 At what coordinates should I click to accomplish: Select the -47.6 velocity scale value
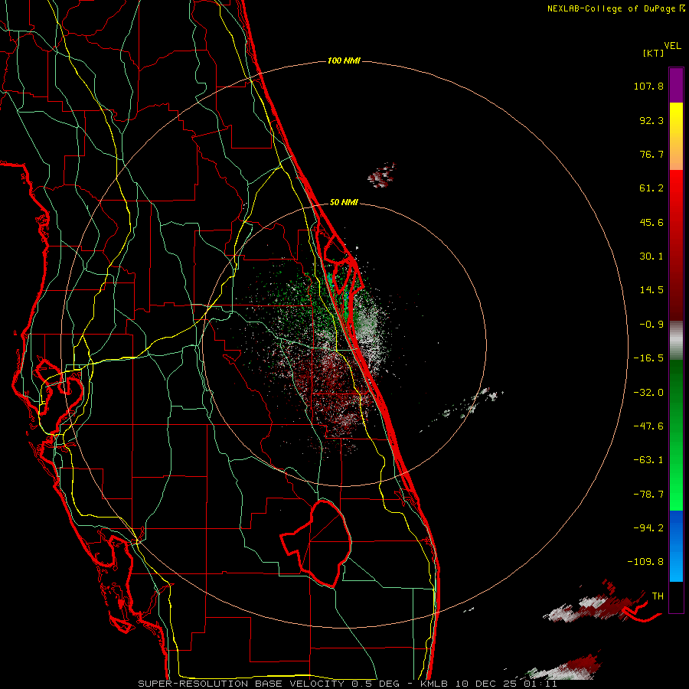click(x=648, y=426)
